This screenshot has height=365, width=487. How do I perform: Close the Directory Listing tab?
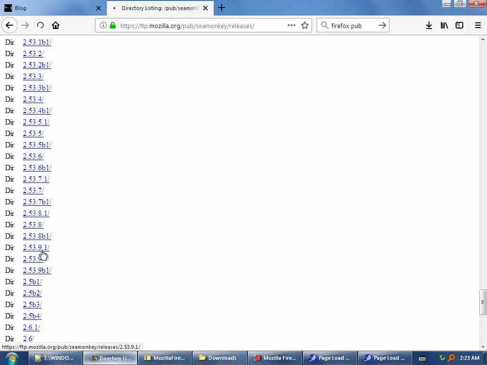tap(205, 8)
